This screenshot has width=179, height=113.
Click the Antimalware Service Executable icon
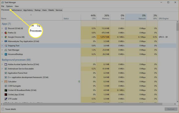[x=6, y=69]
